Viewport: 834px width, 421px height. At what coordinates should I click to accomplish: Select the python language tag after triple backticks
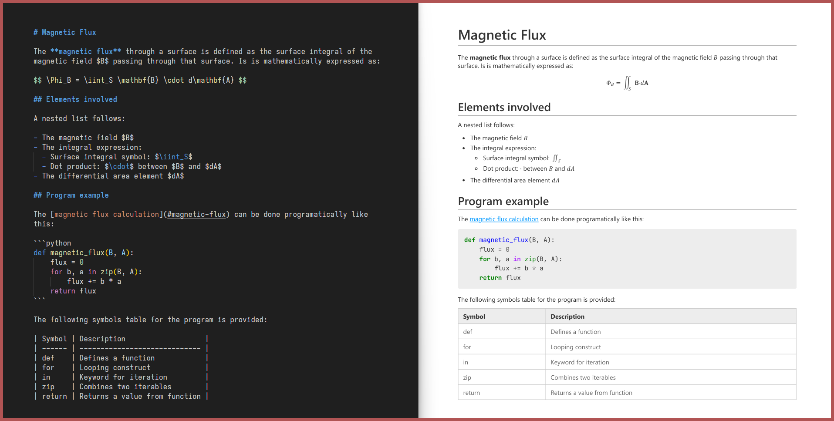click(x=57, y=243)
